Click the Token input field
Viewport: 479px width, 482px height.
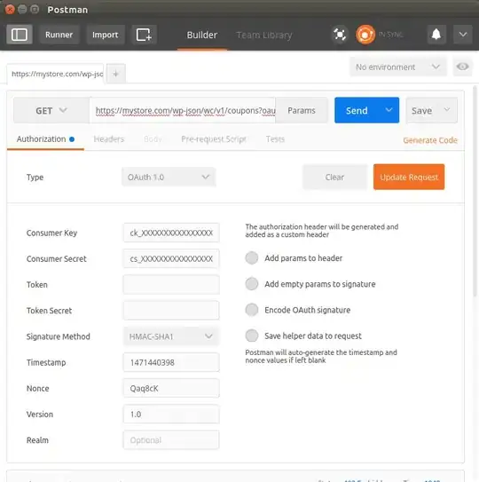(171, 285)
